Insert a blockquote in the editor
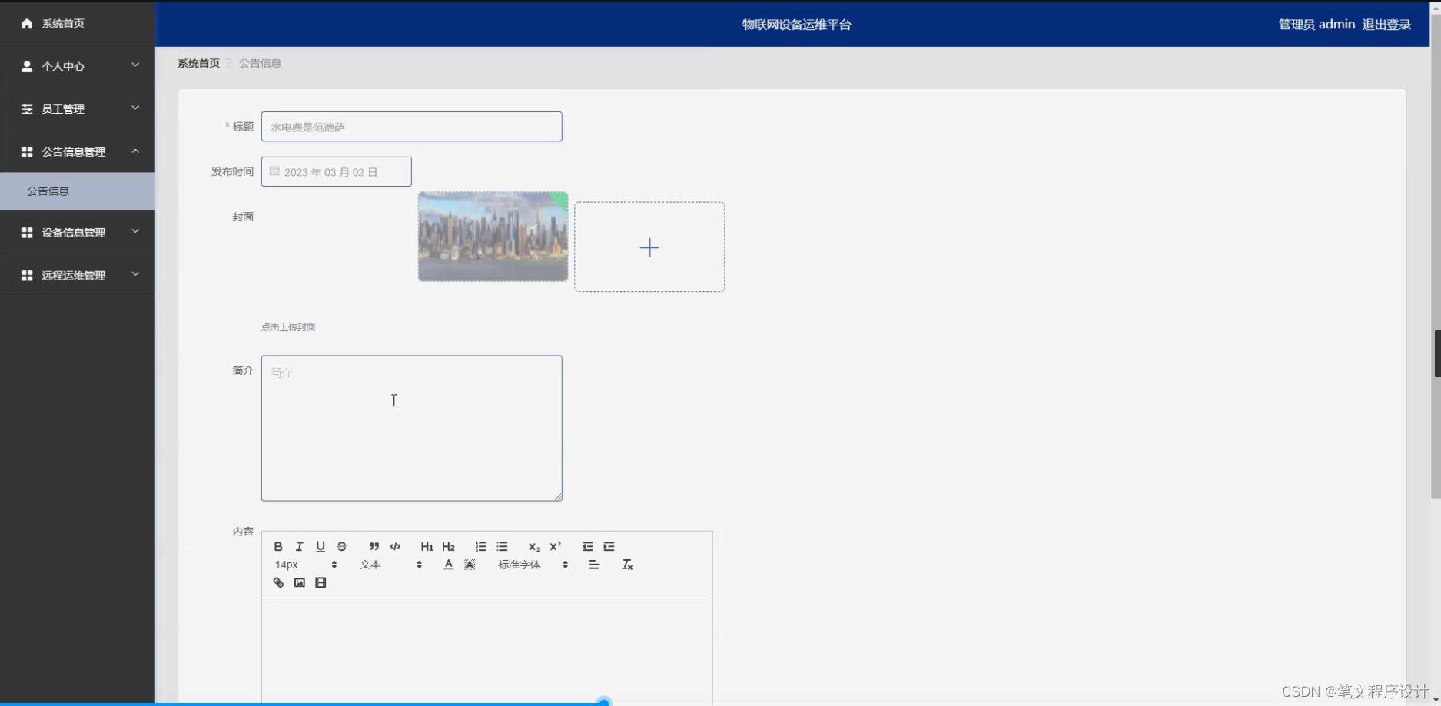The image size is (1441, 706). pyautogui.click(x=374, y=546)
